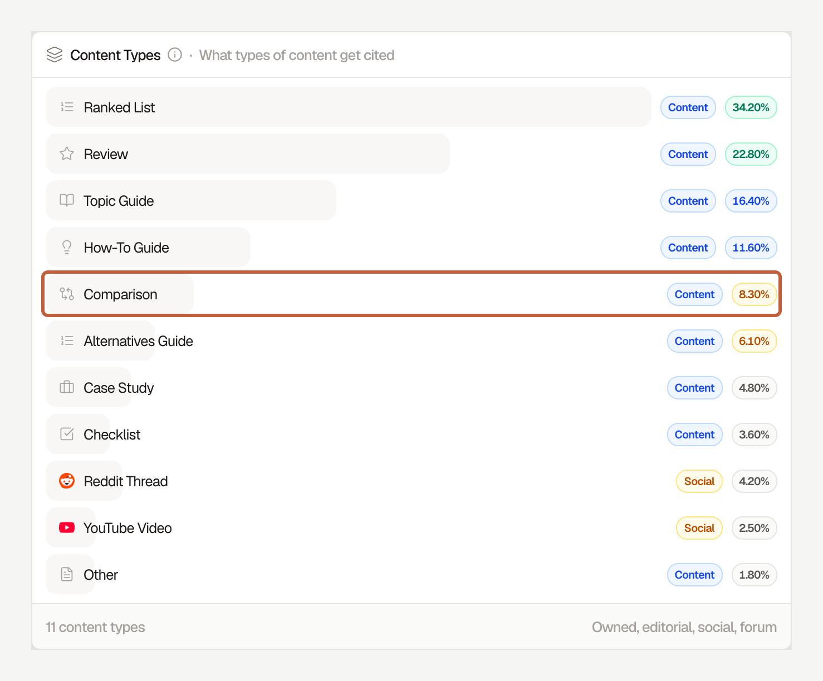
Task: Click the YouTube Video play icon
Action: (67, 527)
